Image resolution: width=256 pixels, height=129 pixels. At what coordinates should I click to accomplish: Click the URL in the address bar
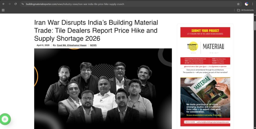75,4
